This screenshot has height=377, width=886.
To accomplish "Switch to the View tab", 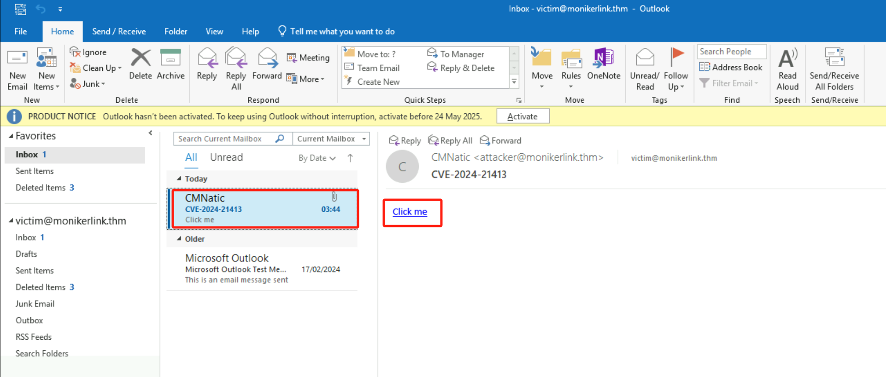I will [x=214, y=31].
